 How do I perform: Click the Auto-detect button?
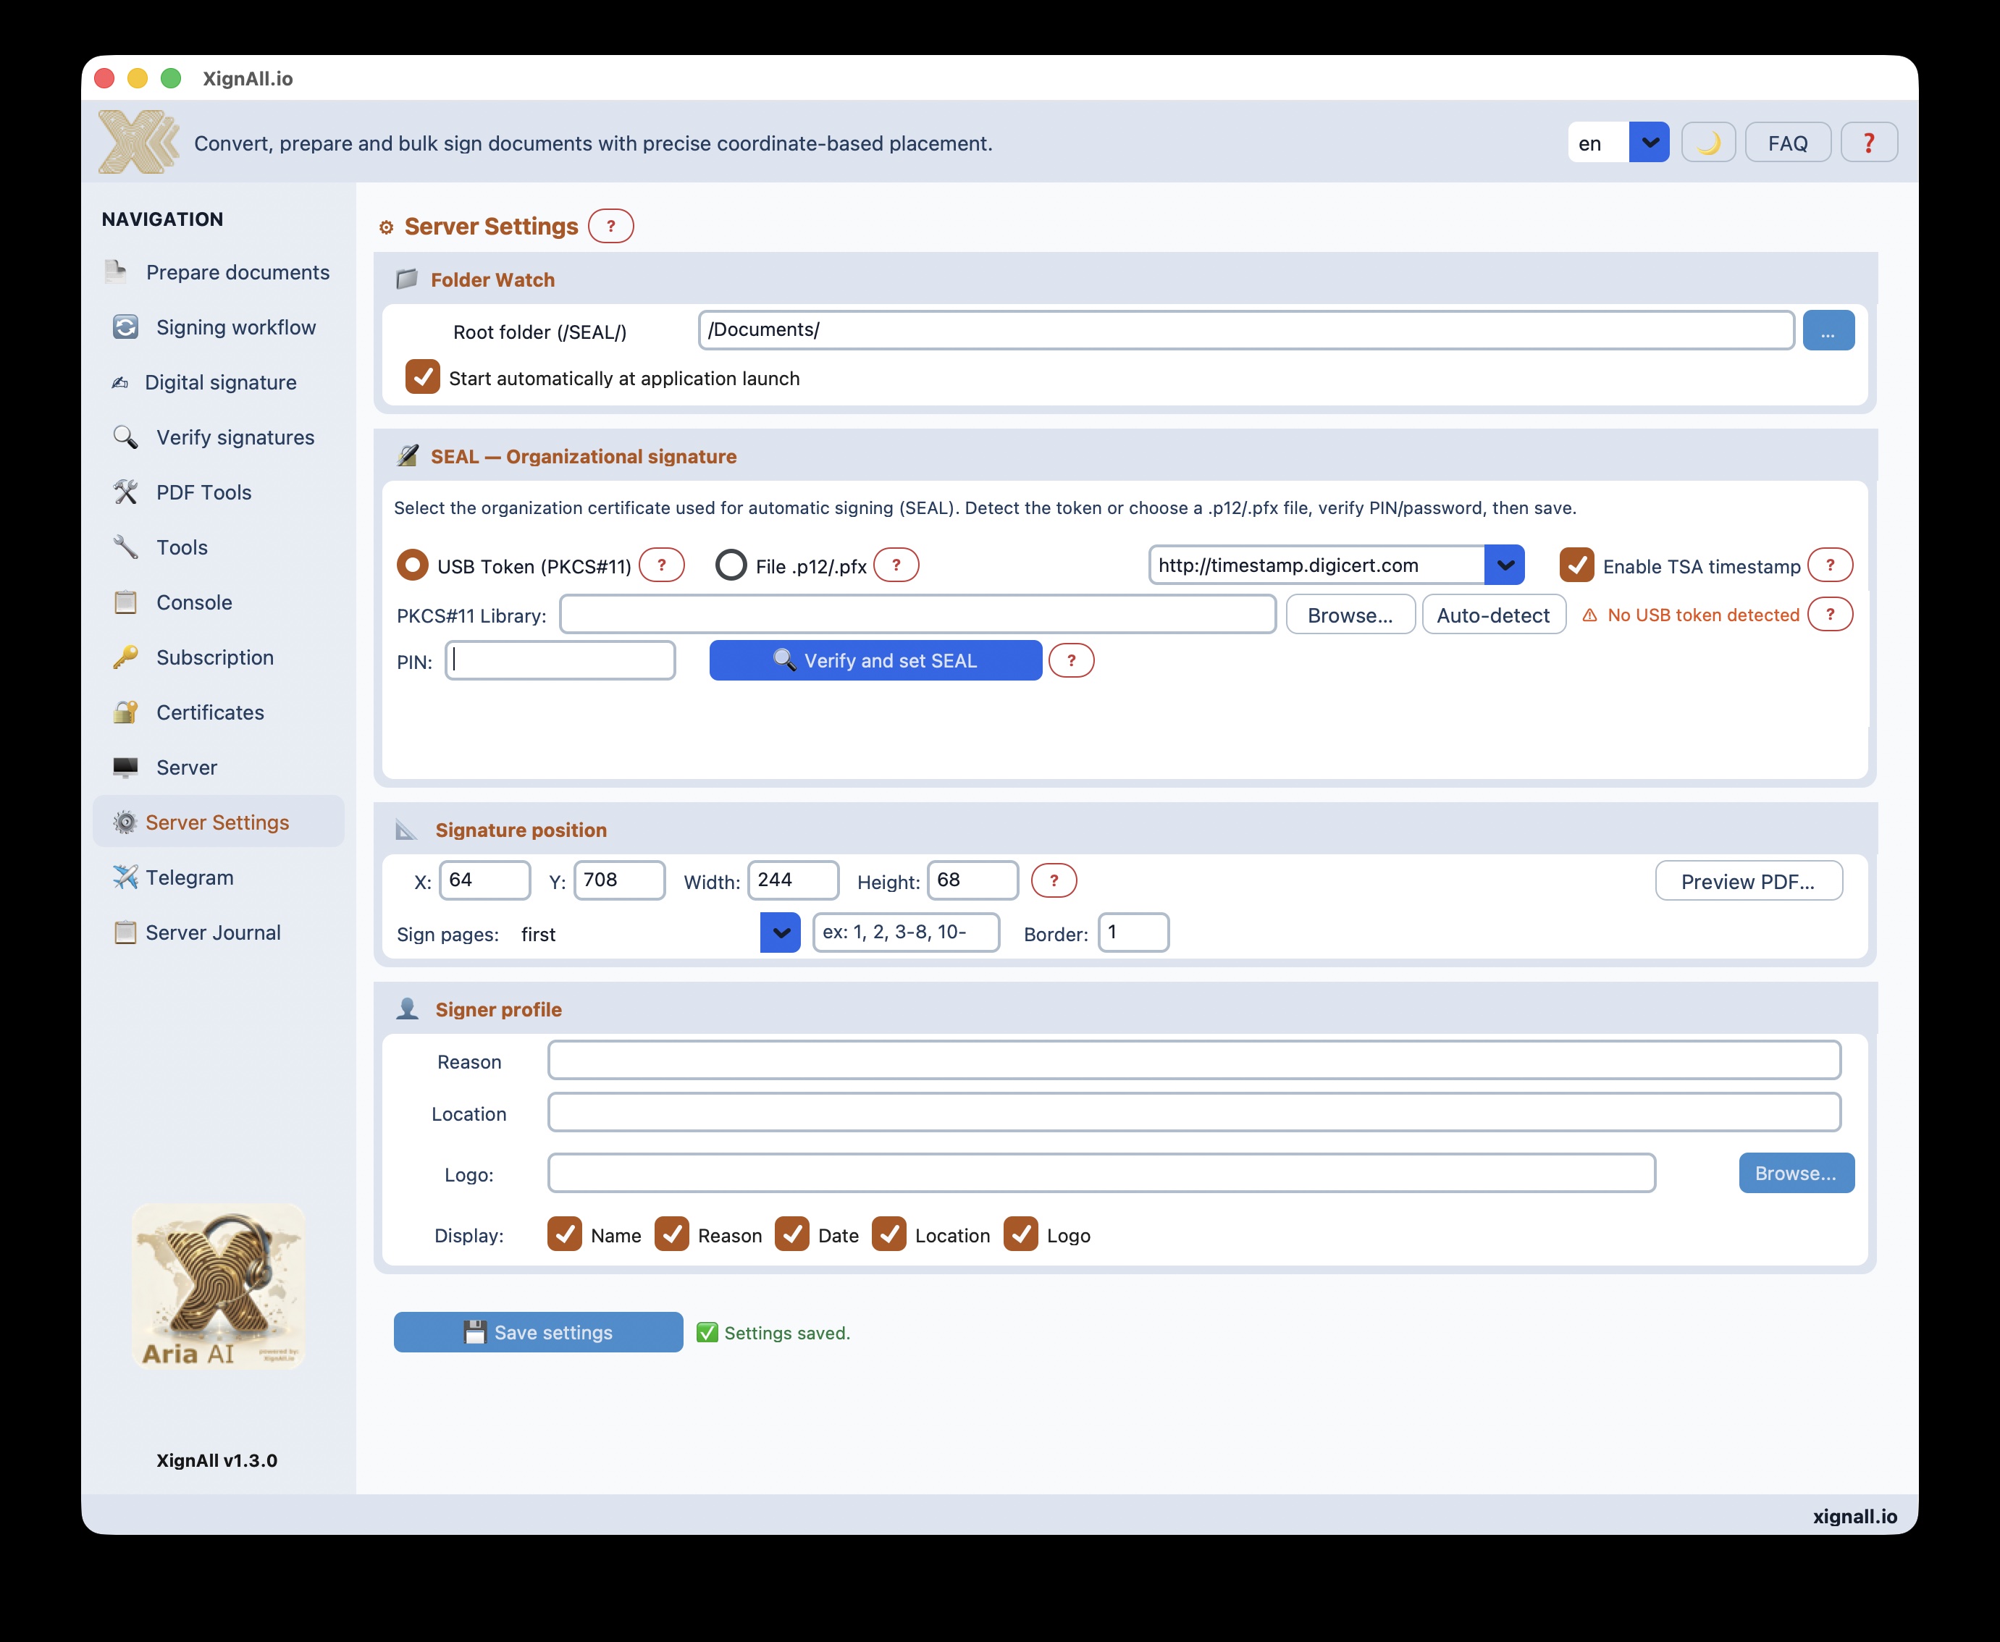click(x=1494, y=615)
